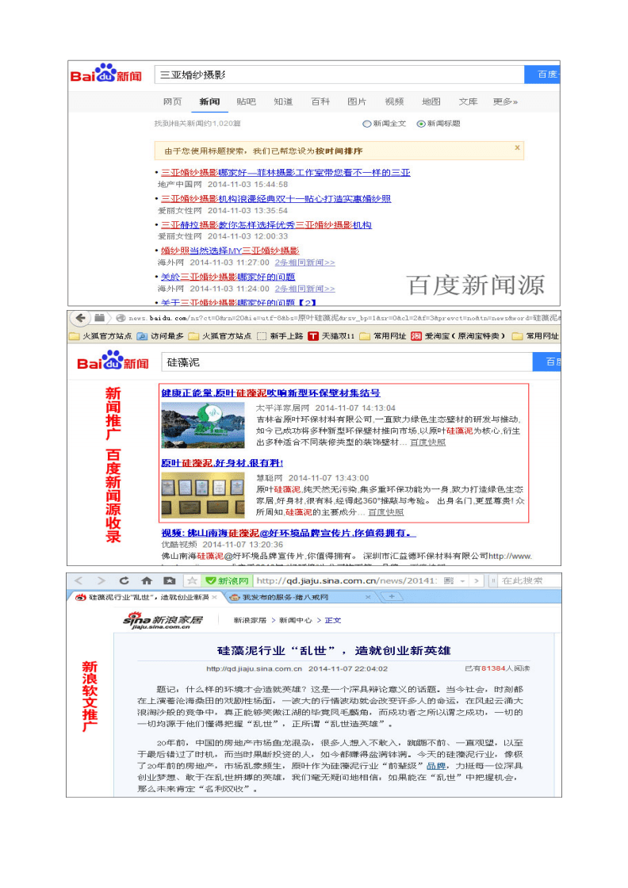Screen dimensions: 628x888
Task: Click the qd.jiaju.sina.com.cn address bar
Action: [x=347, y=581]
